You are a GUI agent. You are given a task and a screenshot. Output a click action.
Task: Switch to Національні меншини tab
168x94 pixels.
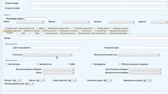tap(118, 33)
